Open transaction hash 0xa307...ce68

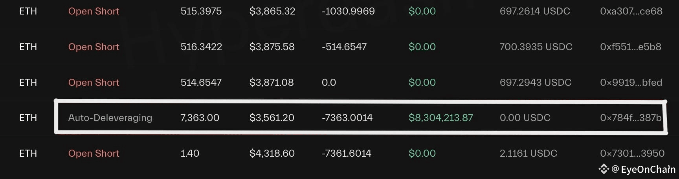[x=631, y=11]
